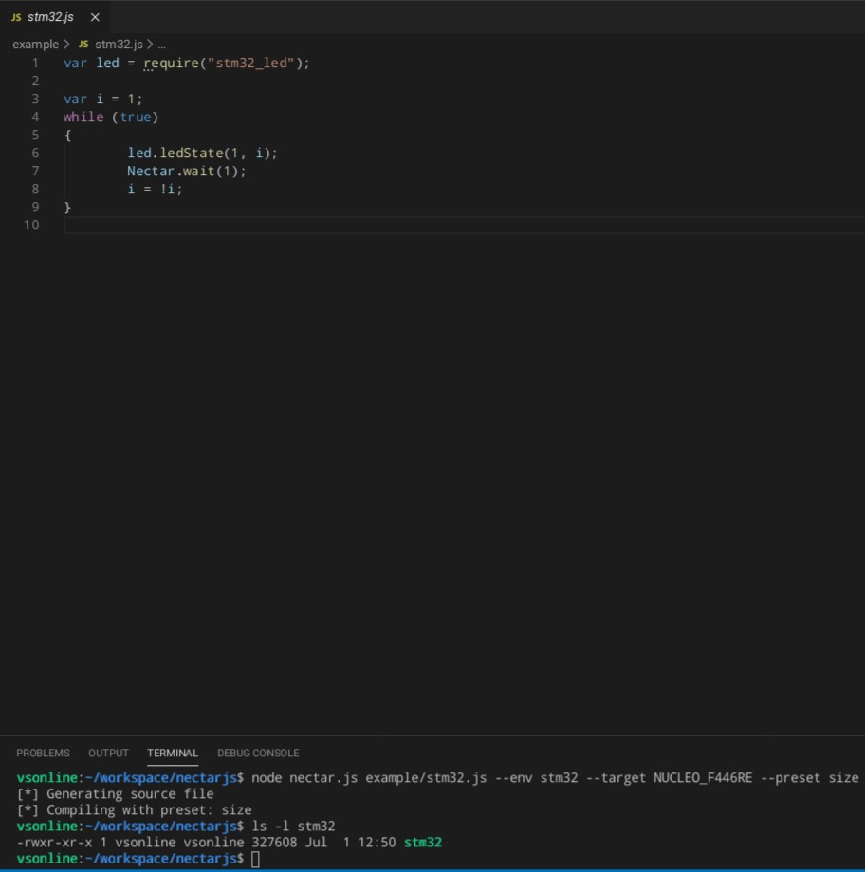The image size is (865, 872).
Task: Expand the example breadcrumb dropdown
Action: (35, 44)
